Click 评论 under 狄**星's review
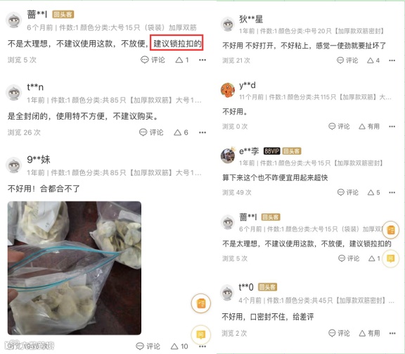This screenshot has height=354, width=405. (347, 61)
